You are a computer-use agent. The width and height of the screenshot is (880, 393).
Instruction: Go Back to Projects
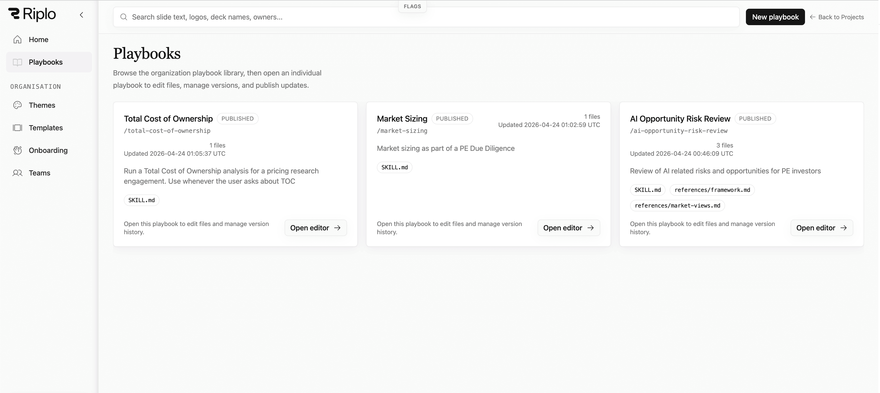click(837, 17)
